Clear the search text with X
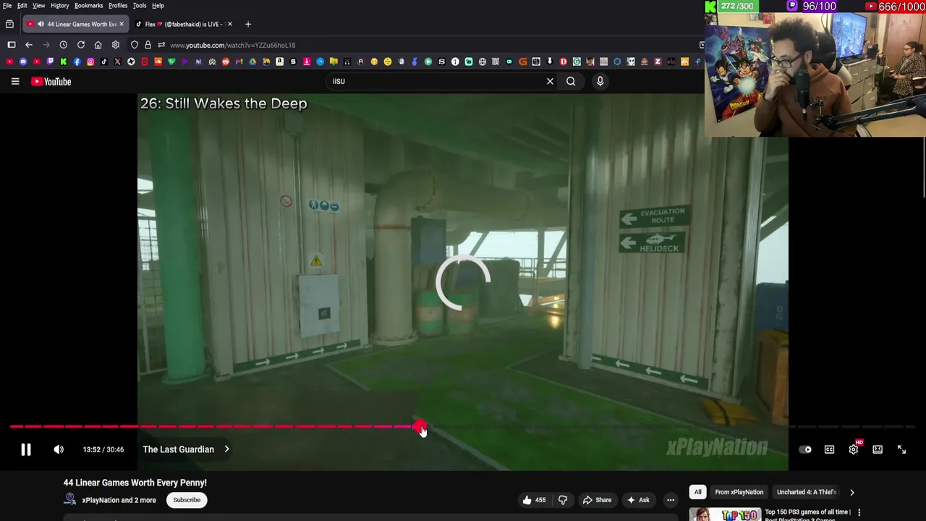The image size is (926, 521). [550, 82]
